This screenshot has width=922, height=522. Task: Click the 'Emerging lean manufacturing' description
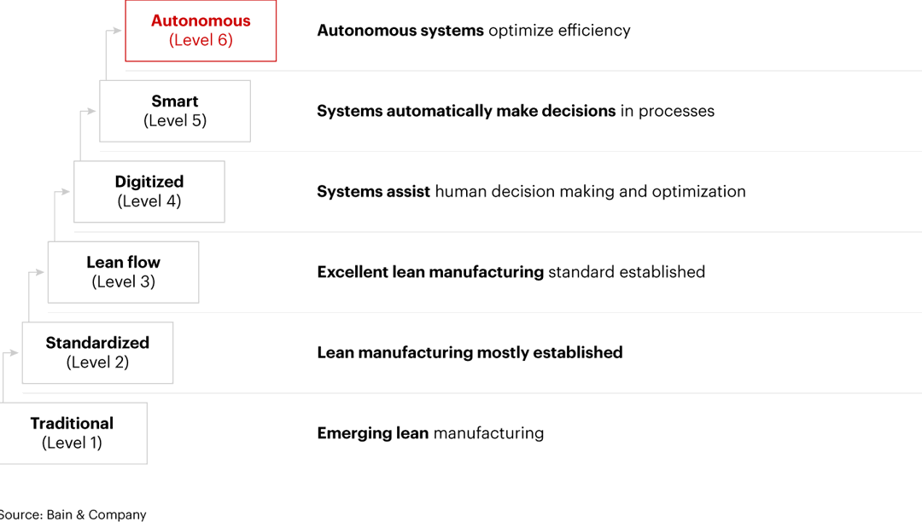point(430,433)
